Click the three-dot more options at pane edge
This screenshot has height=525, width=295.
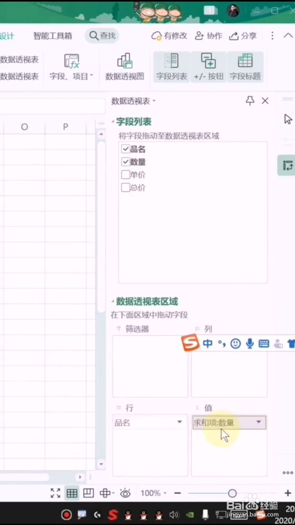click(288, 473)
